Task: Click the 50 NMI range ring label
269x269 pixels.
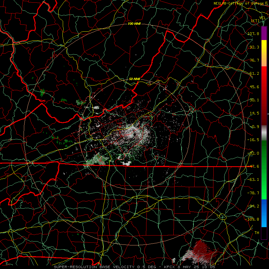Action: pyautogui.click(x=134, y=79)
